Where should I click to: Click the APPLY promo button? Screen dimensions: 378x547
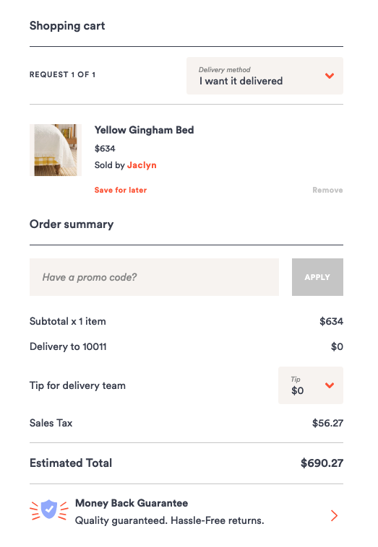pos(317,277)
